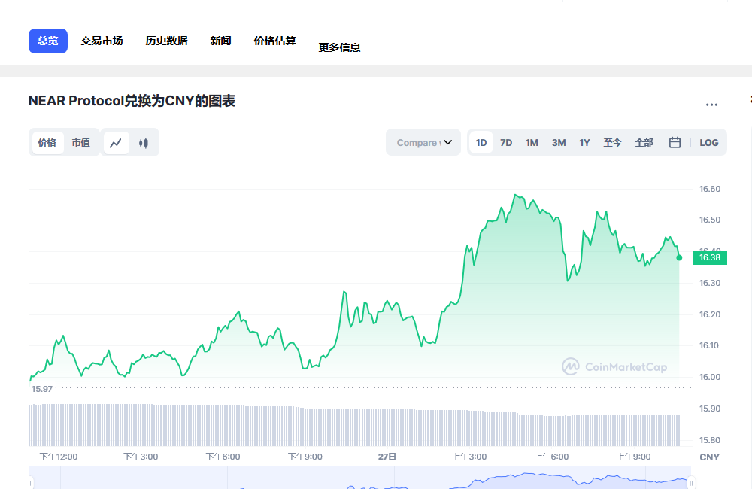Open the calendar date range picker
This screenshot has width=752, height=489.
click(x=675, y=142)
